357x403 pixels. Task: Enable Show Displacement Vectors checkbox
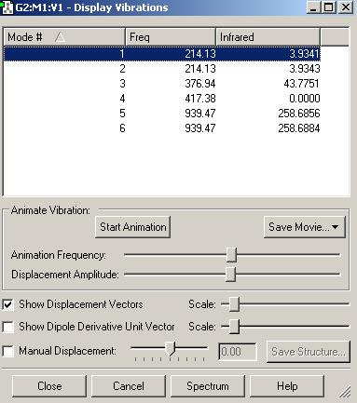(x=8, y=304)
